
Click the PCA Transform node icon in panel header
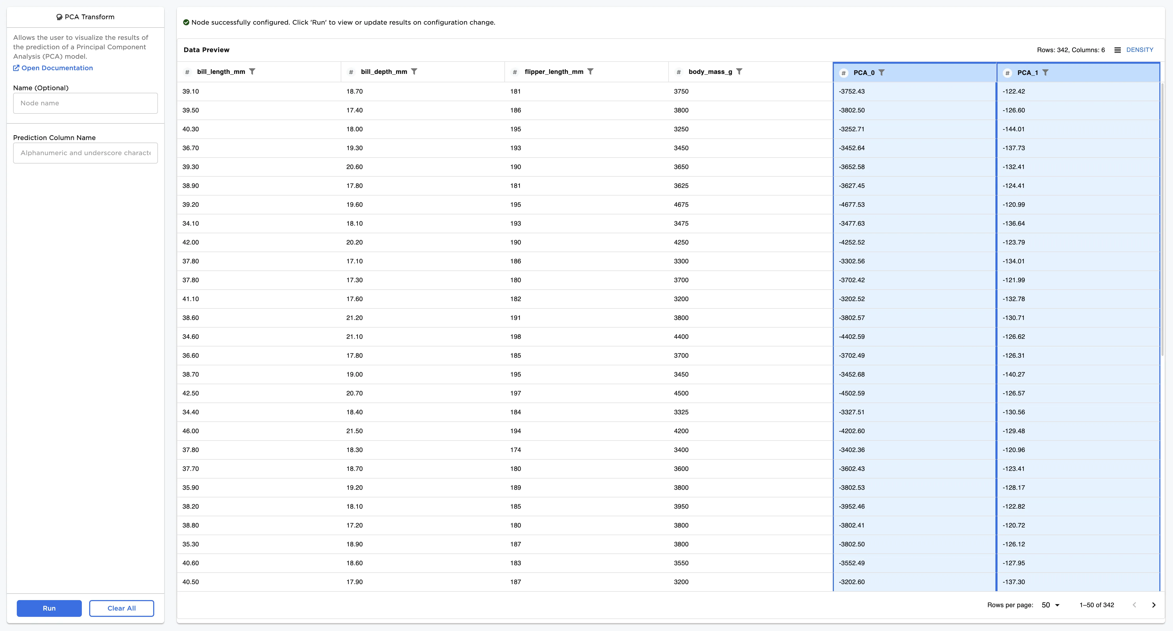[x=59, y=17]
